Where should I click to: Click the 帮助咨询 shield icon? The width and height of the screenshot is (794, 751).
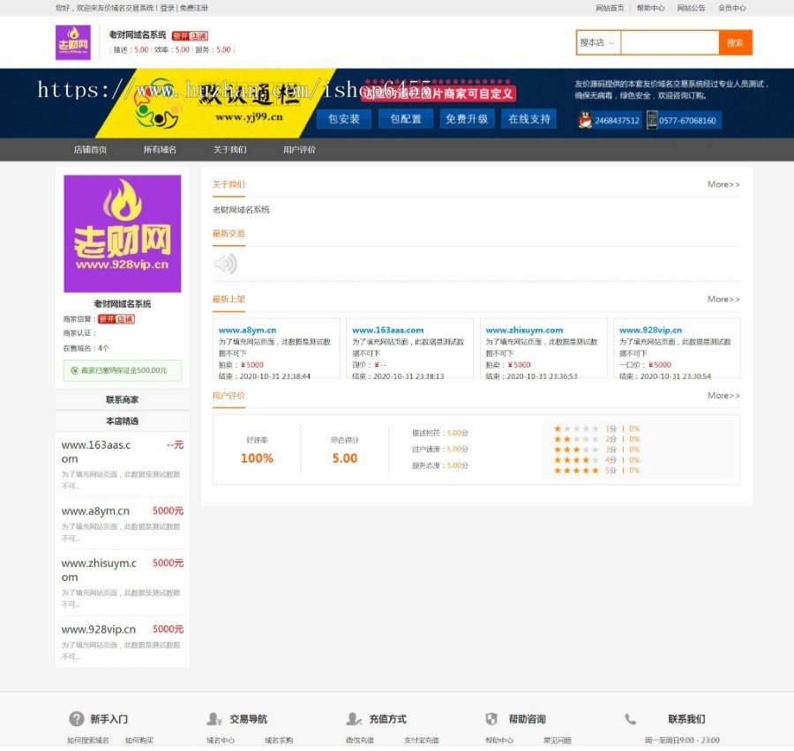[491, 718]
